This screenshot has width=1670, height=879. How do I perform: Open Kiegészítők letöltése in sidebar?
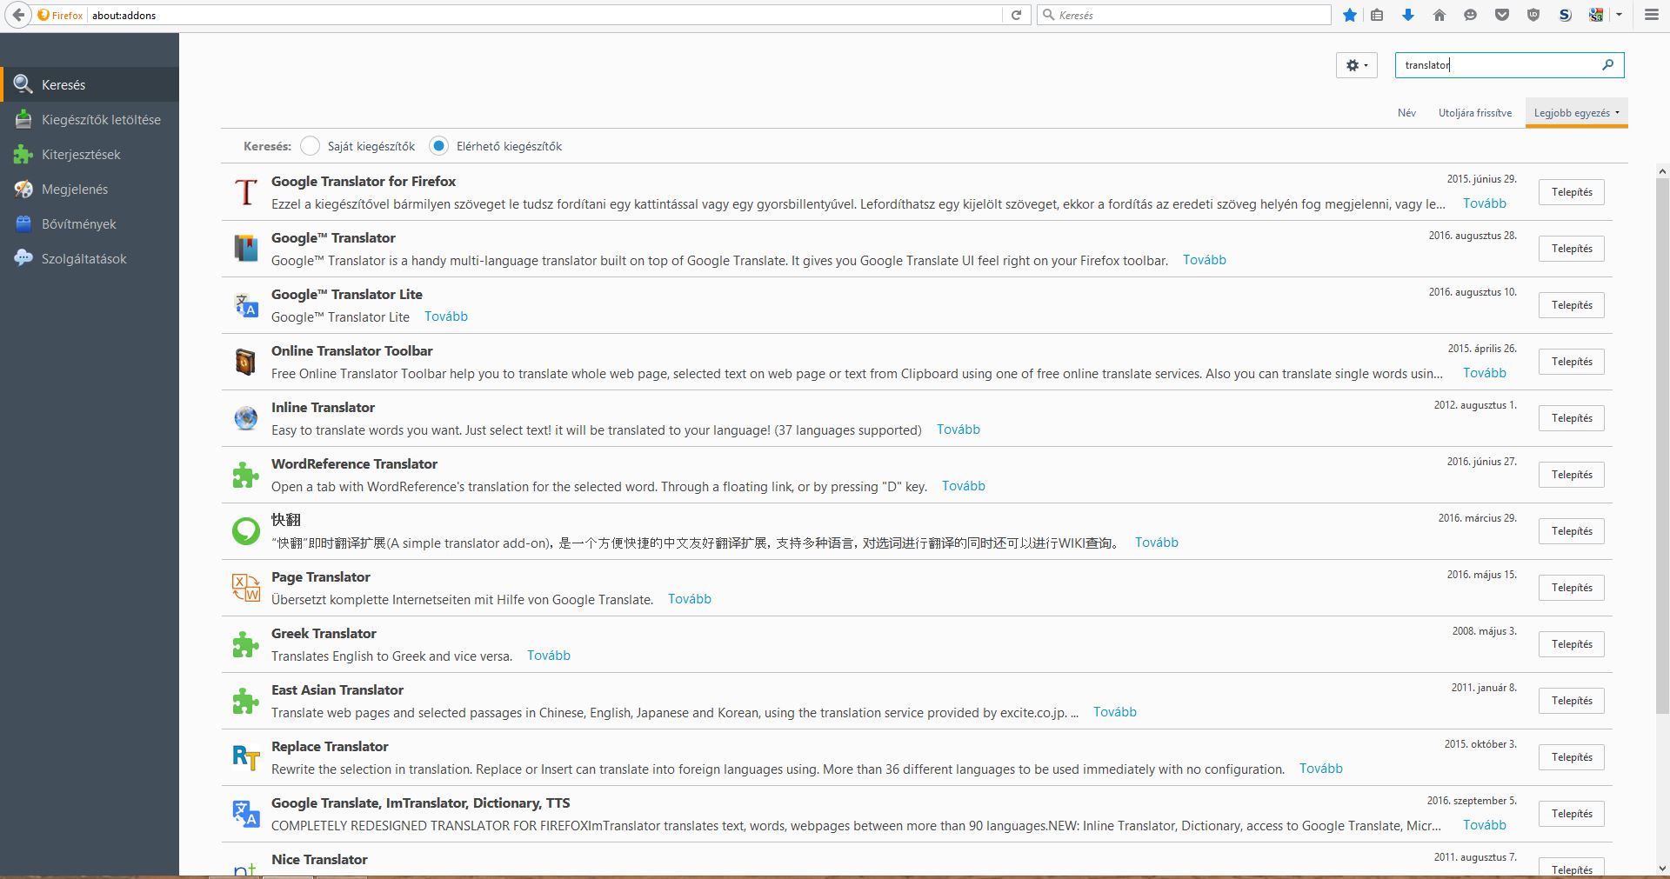[90, 119]
